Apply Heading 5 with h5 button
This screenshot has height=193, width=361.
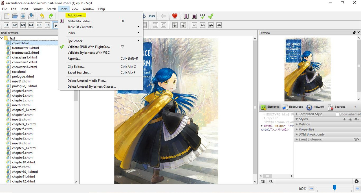(x=39, y=25)
